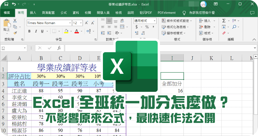Click Insert Function fx icon
The height and width of the screenshot is (136, 258).
pyautogui.click(x=59, y=48)
